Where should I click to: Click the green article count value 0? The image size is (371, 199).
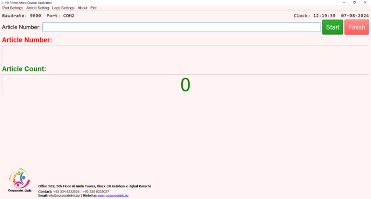point(185,85)
